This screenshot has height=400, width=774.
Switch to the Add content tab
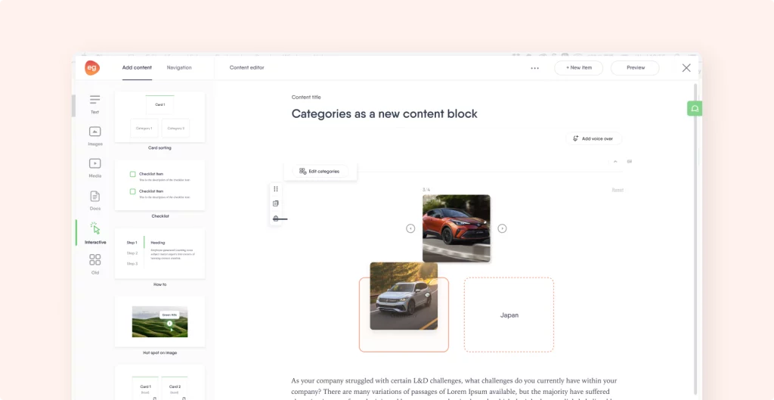tap(137, 67)
